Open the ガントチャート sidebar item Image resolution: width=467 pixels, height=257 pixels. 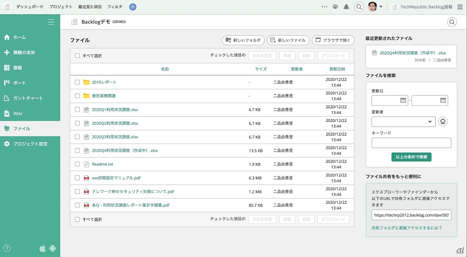click(28, 98)
